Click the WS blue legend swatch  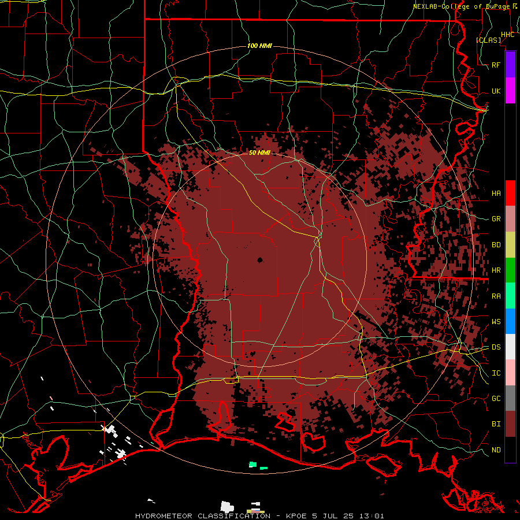click(x=510, y=321)
